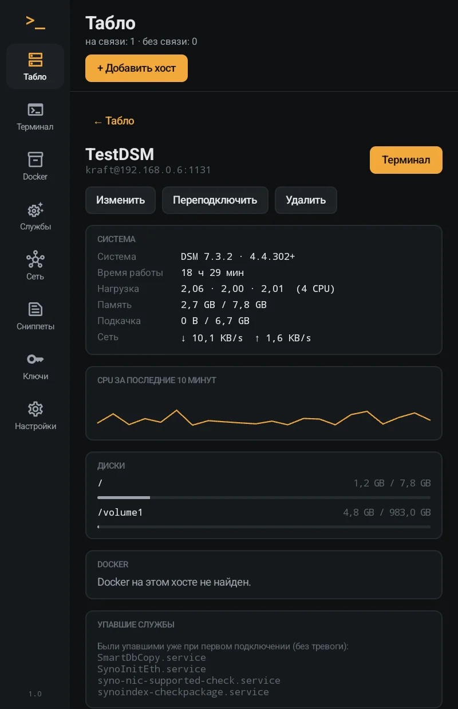Click the "на связи: 1 · без связи: 0" status
The image size is (458, 709).
click(141, 41)
